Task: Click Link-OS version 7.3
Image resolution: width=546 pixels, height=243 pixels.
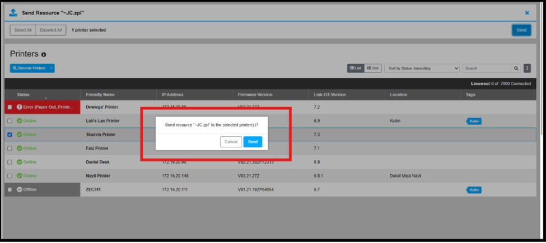Action: tap(316, 135)
